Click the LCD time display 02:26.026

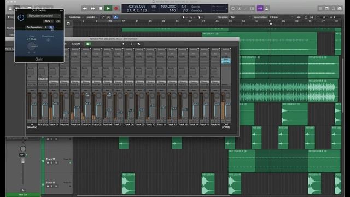[137, 7]
